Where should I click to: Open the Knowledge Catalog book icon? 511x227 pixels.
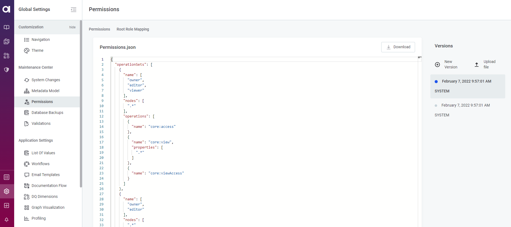point(7,27)
